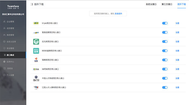Viewport: 189px width, 105px height.
Task: Click the BOSS直聘 logo icon
Action: coord(36,51)
